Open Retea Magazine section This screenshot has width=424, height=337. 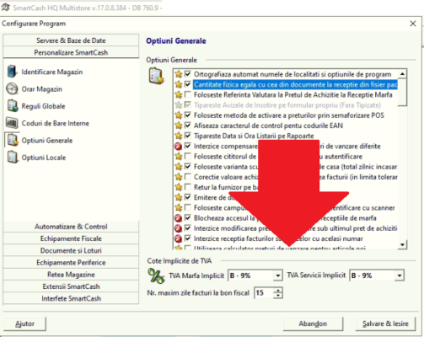[71, 275]
